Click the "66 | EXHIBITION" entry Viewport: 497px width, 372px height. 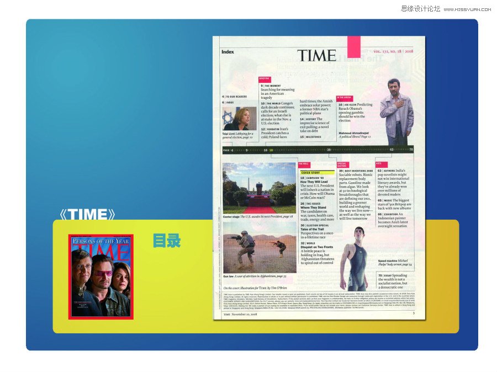pyautogui.click(x=388, y=215)
